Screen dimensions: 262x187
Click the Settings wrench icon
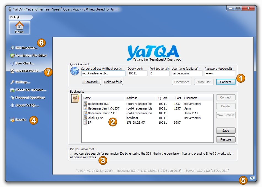coord(12,82)
